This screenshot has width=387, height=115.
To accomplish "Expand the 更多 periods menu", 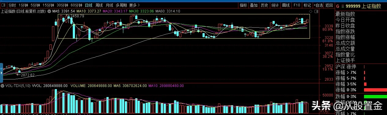I will pos(134,5).
